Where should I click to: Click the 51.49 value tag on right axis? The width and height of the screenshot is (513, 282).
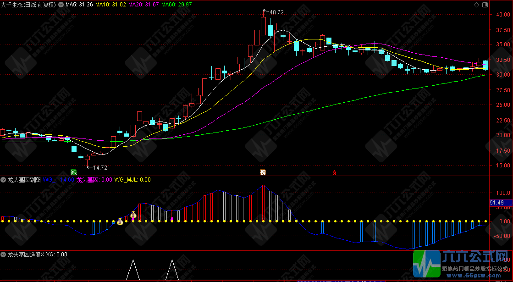pos(496,203)
